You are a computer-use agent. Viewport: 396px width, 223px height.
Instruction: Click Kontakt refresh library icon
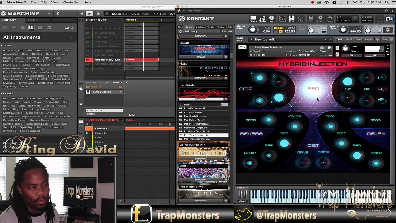coord(180,31)
